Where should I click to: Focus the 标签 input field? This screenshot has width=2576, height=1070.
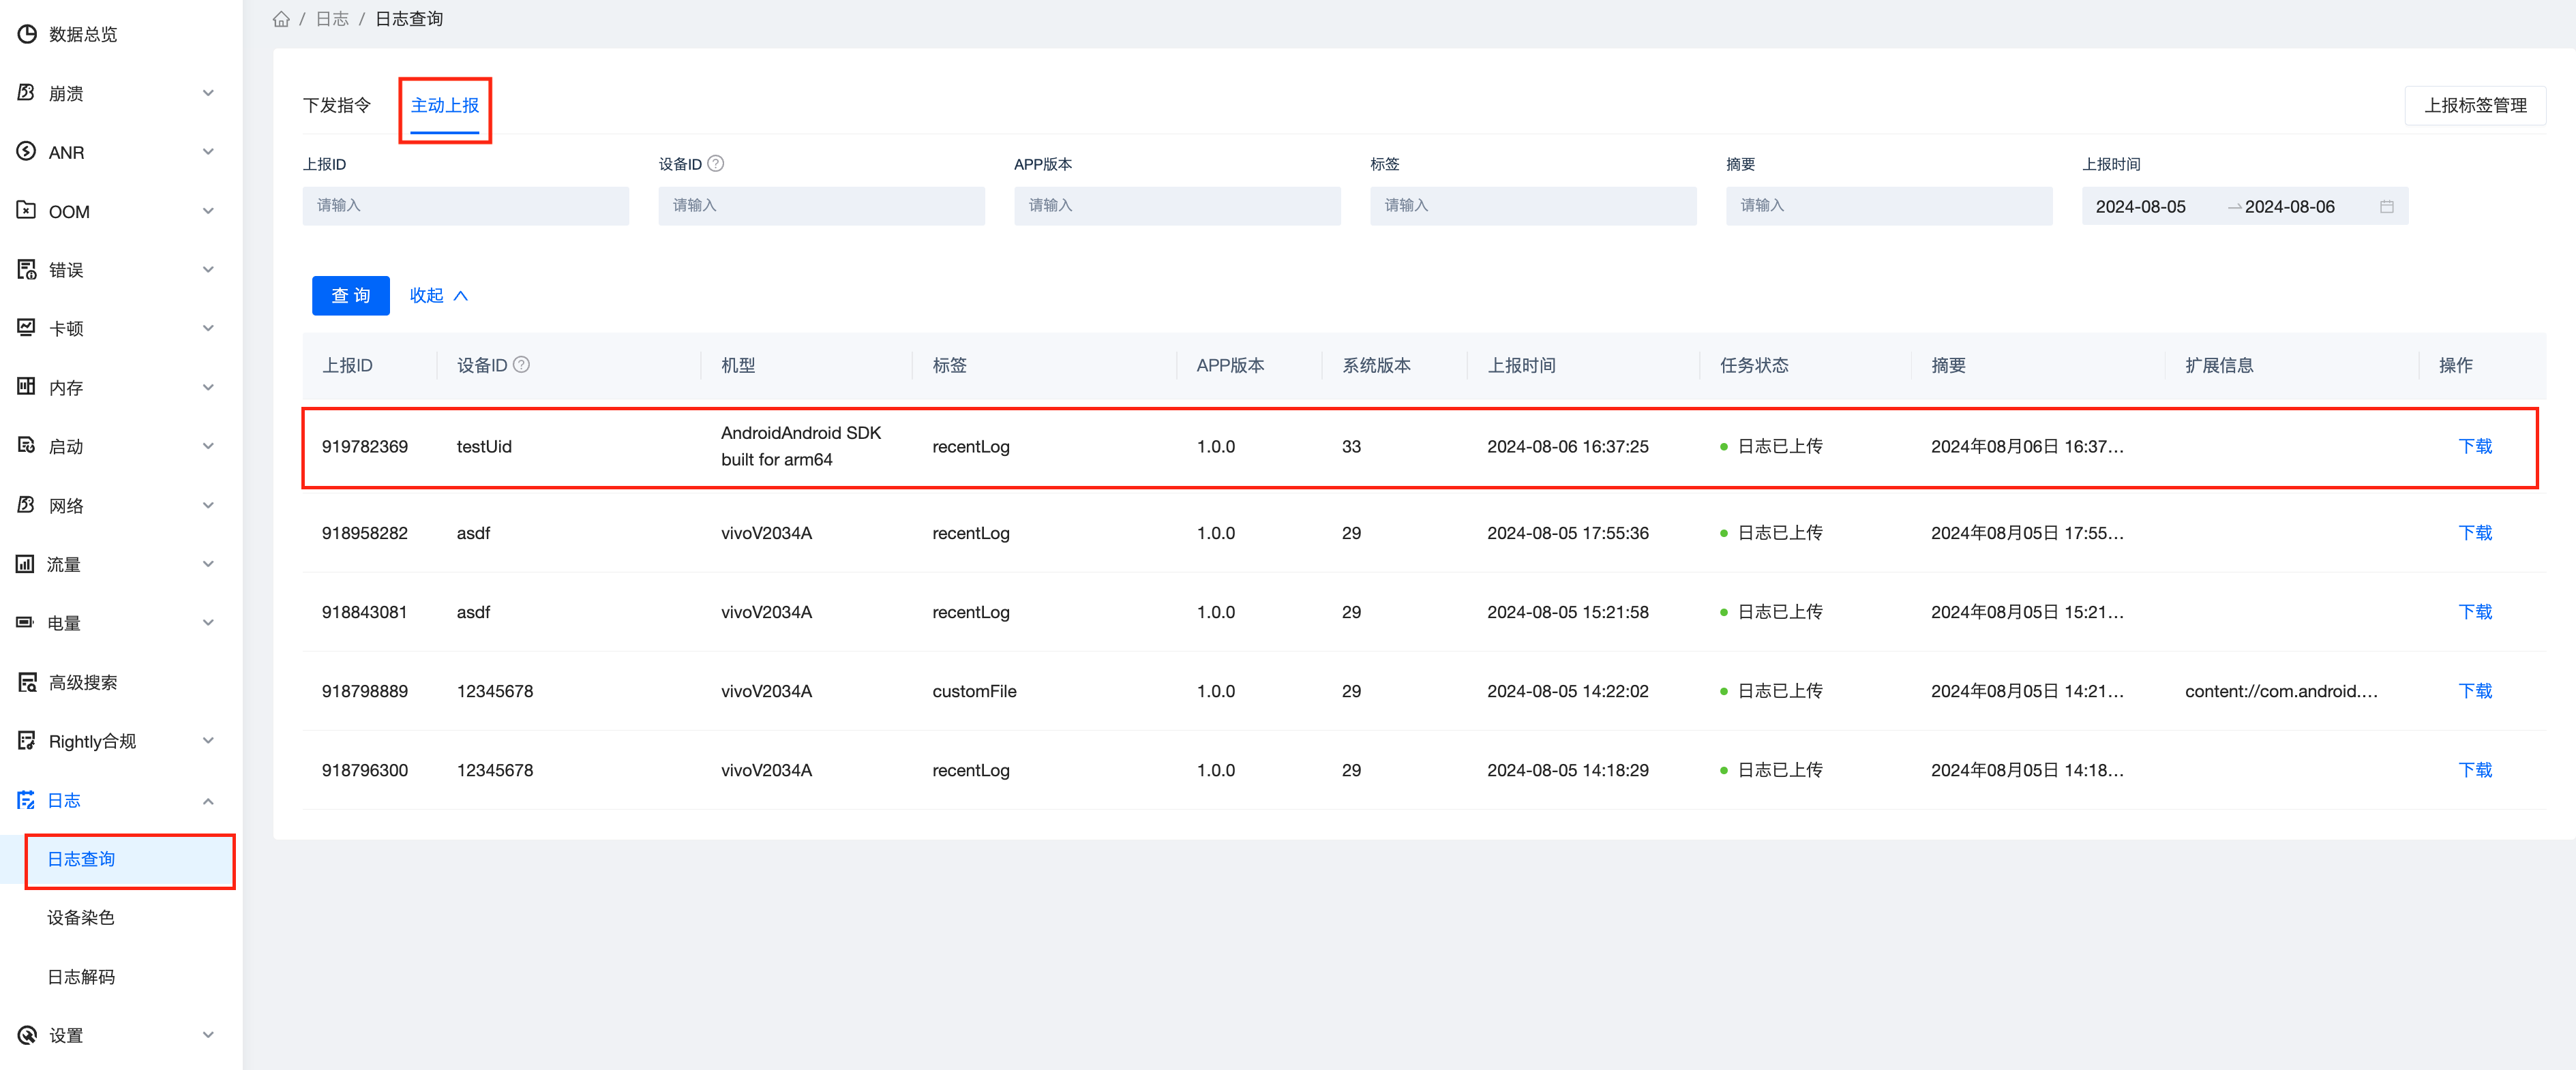pos(1533,206)
